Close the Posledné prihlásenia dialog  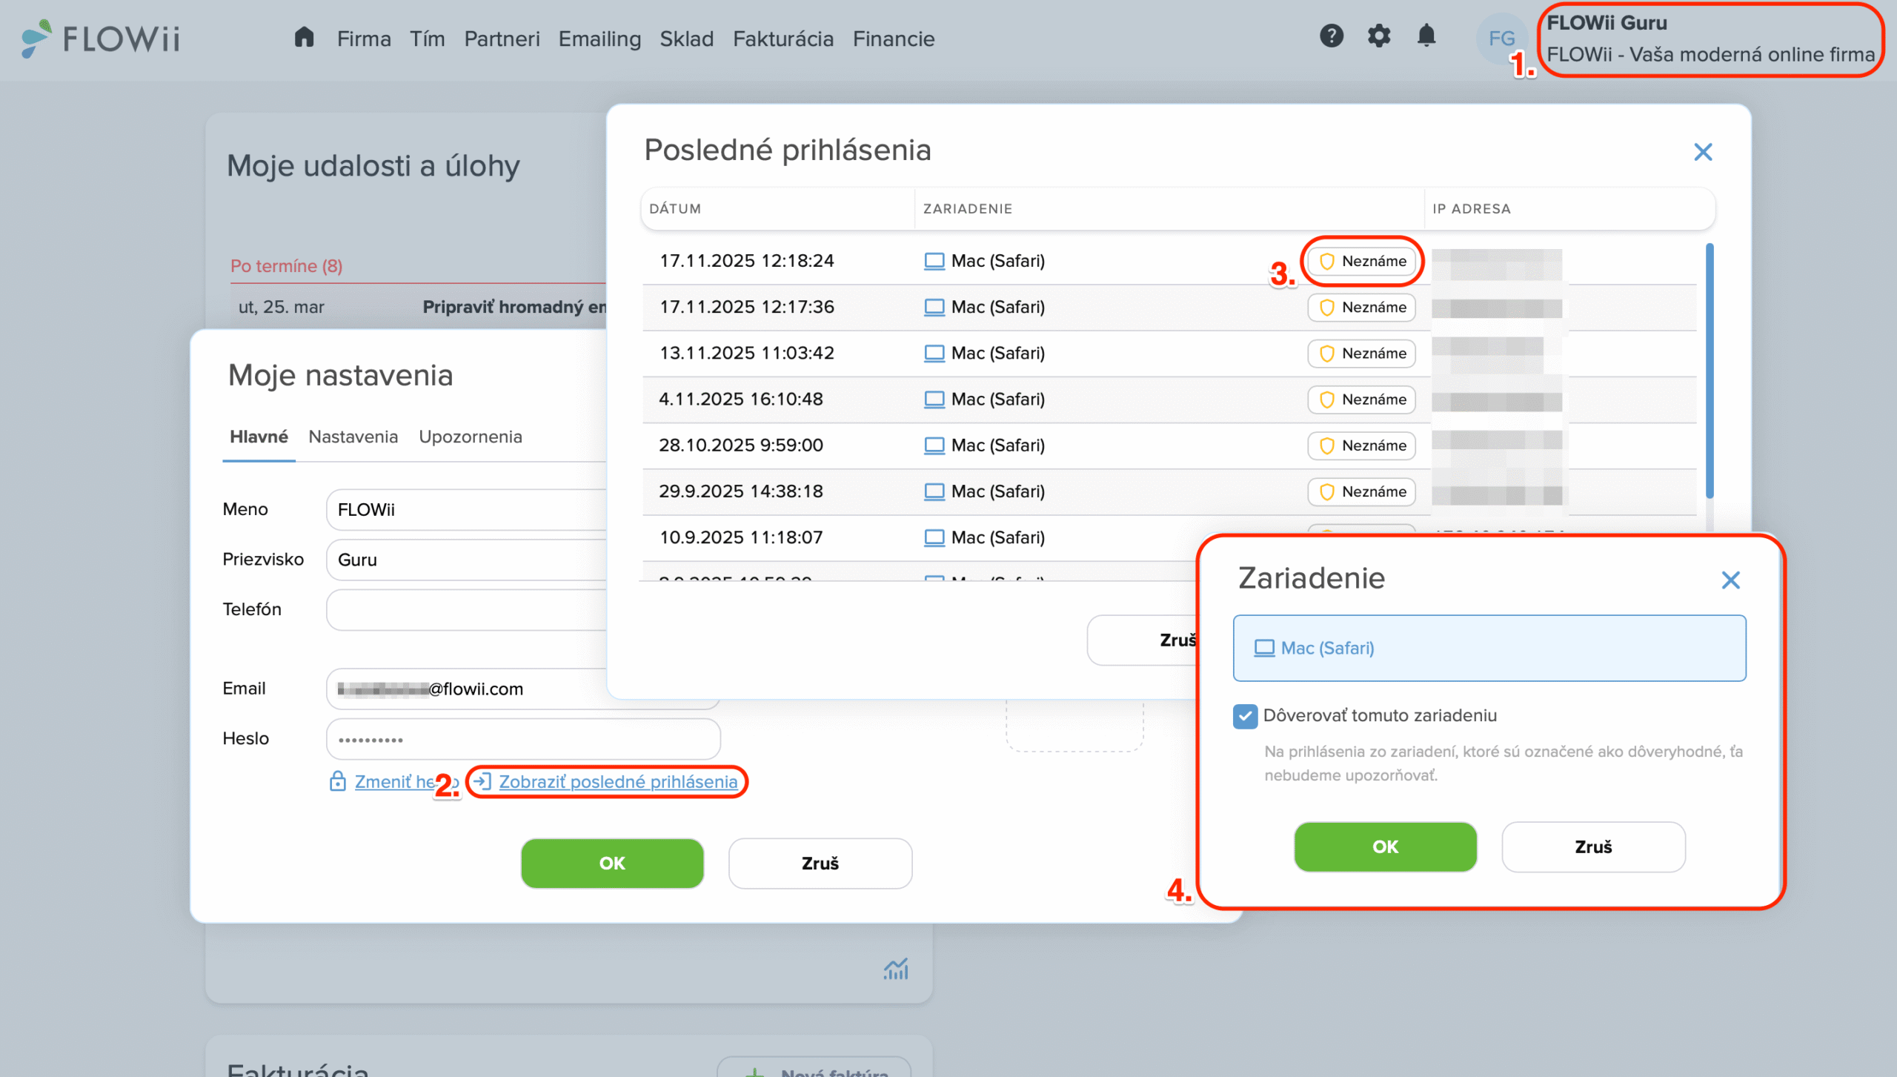click(1703, 152)
